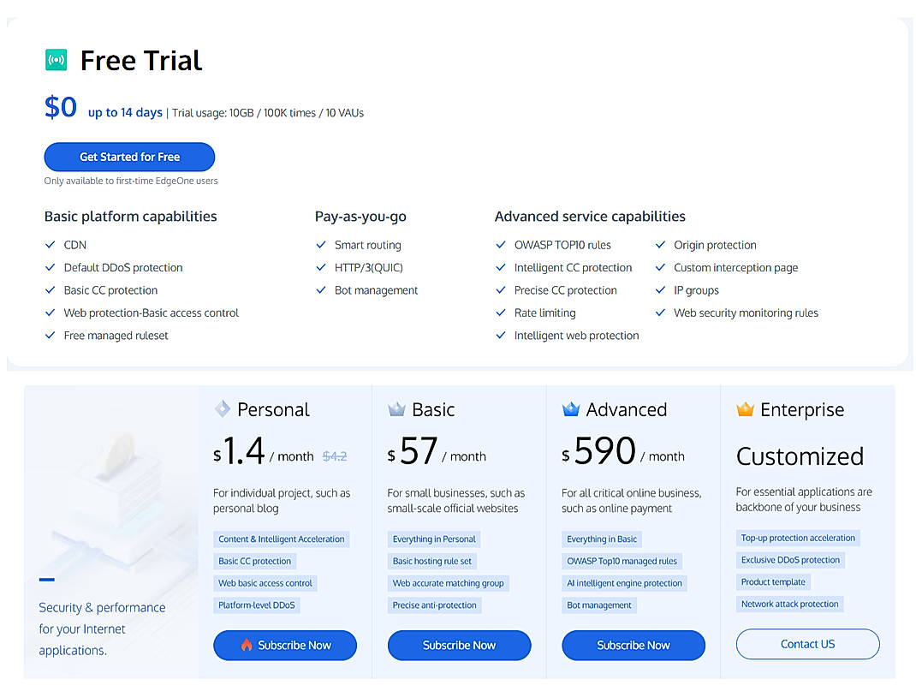Click the crown icon next to Basic
Screen dimensions: 916x697
pyautogui.click(x=396, y=409)
